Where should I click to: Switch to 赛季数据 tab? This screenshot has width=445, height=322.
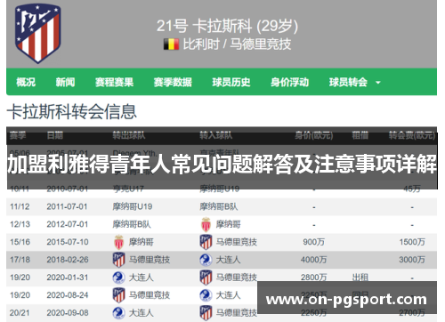pyautogui.click(x=173, y=82)
